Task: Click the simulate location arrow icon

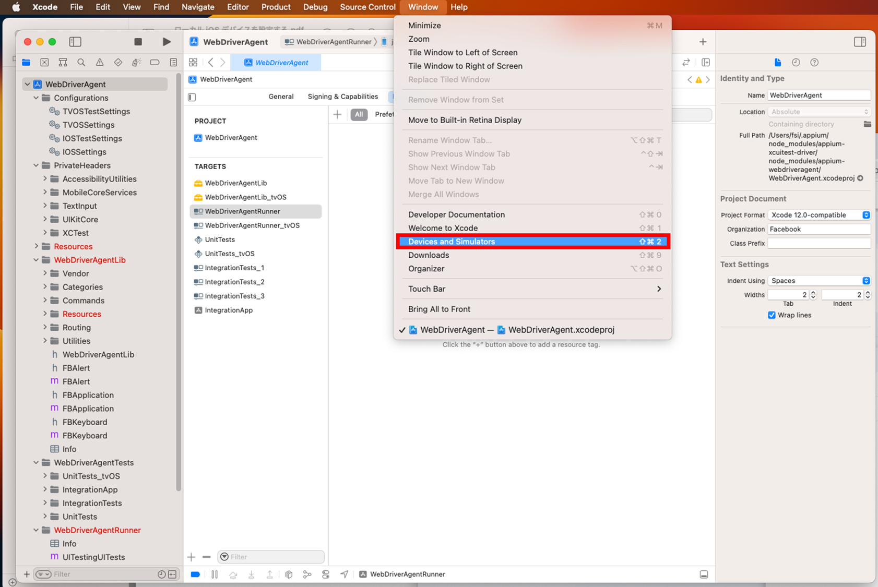Action: pyautogui.click(x=344, y=574)
